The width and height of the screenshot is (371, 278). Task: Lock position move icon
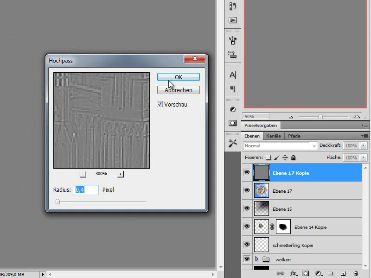tap(285, 158)
